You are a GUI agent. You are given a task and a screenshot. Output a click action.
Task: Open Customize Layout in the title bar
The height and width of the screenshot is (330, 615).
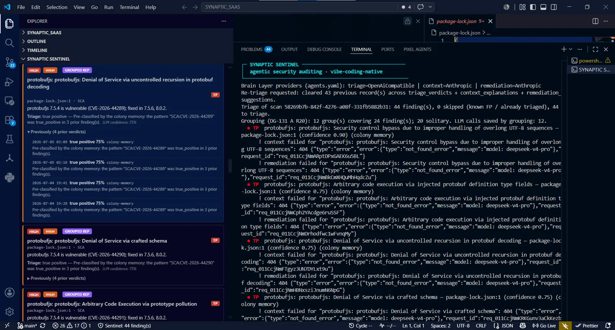(522, 7)
